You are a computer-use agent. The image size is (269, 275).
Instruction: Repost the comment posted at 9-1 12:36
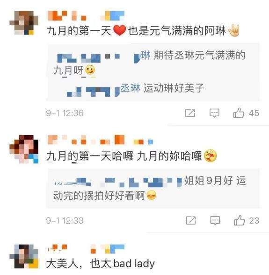tap(190, 113)
